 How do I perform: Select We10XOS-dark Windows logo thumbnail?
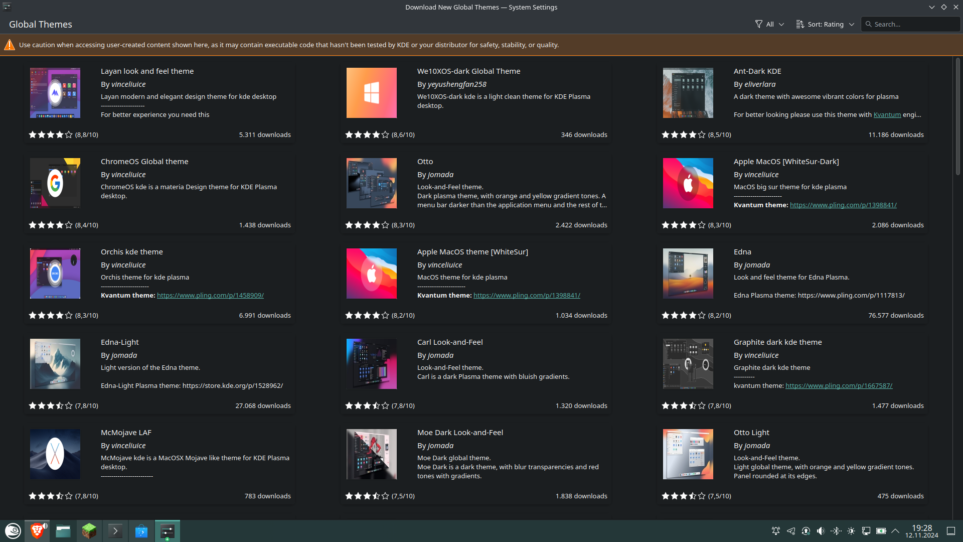point(371,93)
